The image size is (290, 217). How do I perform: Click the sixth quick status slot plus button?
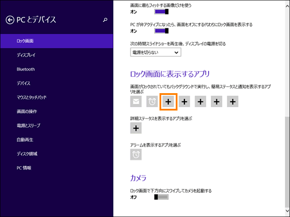click(216, 101)
